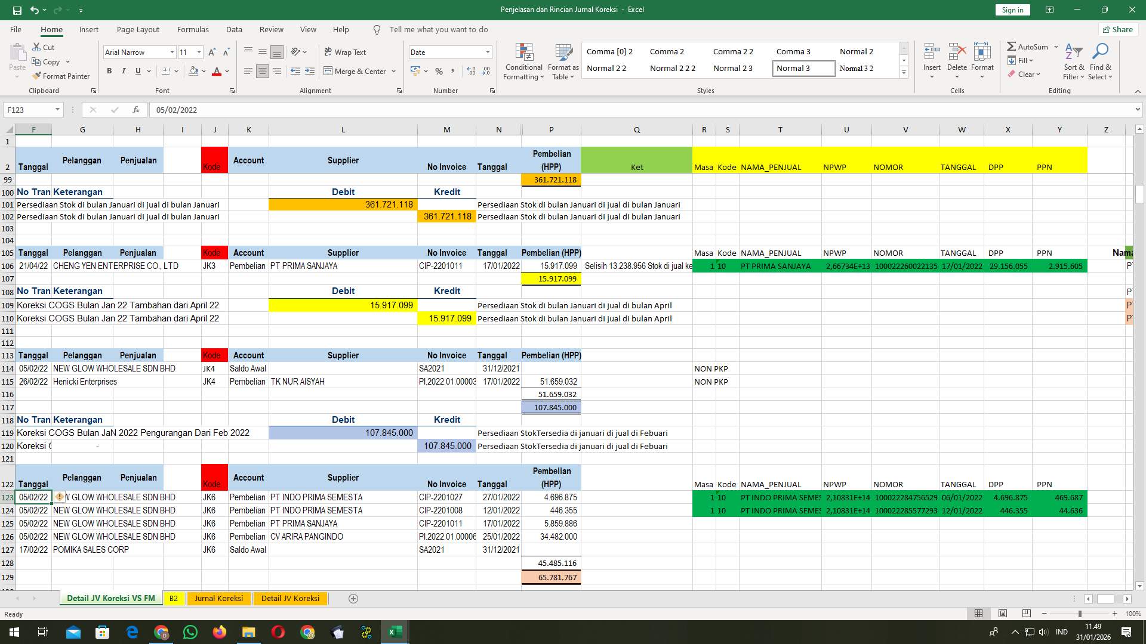Open Sort & Filter options
This screenshot has height=644, width=1146.
[1074, 61]
